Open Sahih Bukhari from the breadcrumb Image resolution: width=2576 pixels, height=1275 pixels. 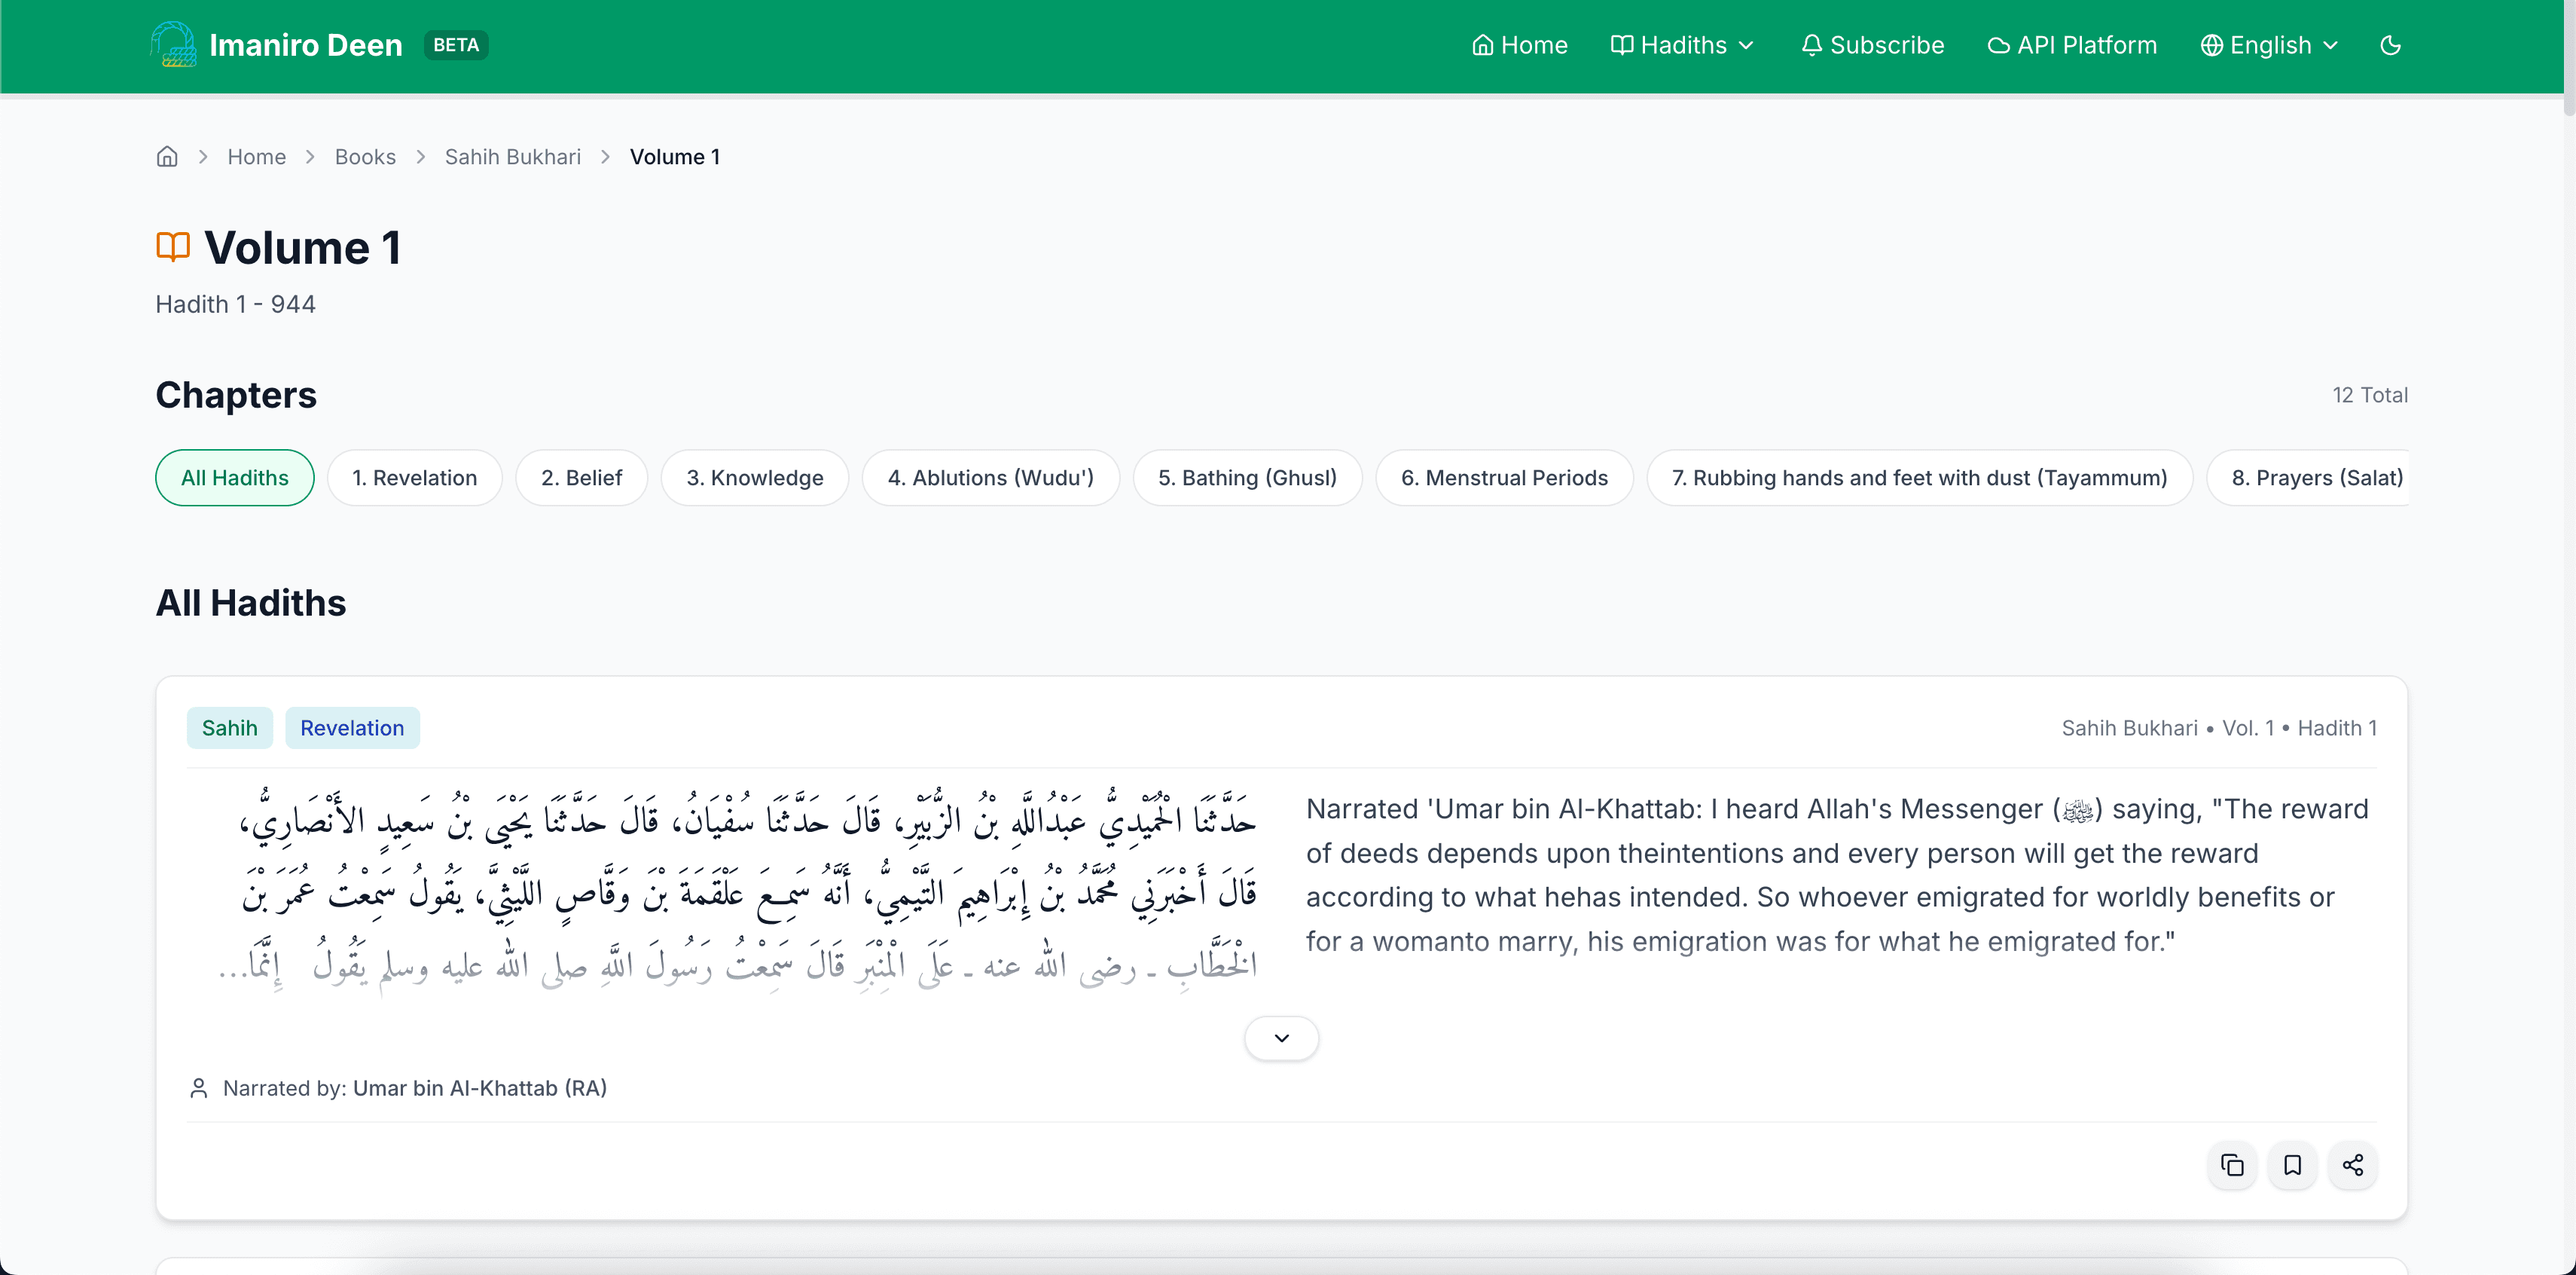512,156
